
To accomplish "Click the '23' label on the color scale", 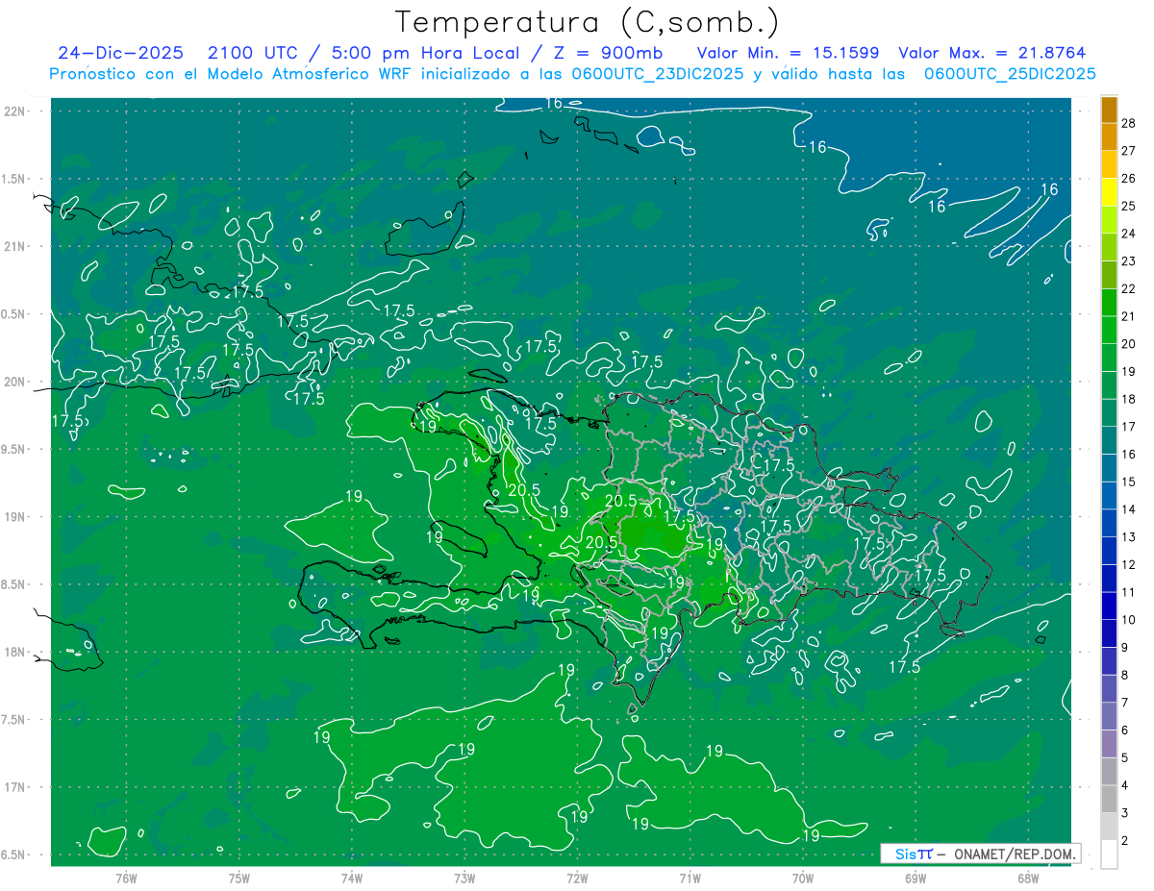I will coord(1129,260).
